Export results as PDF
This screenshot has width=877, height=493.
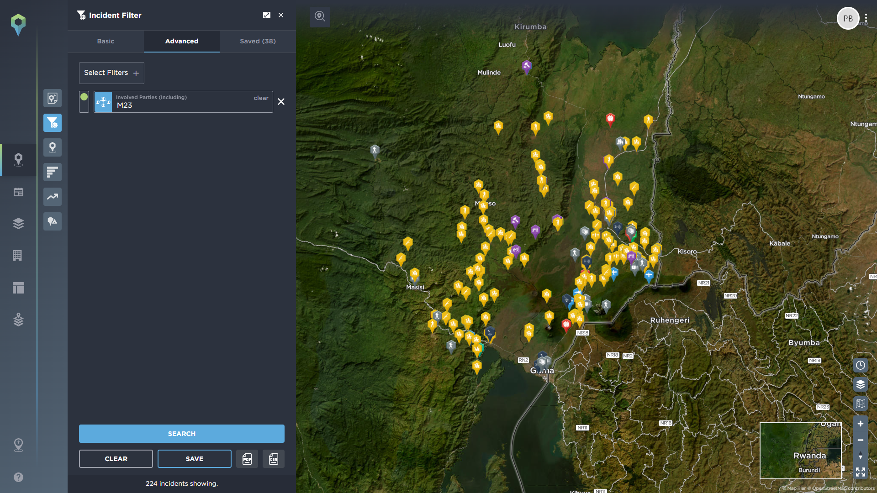pos(247,459)
